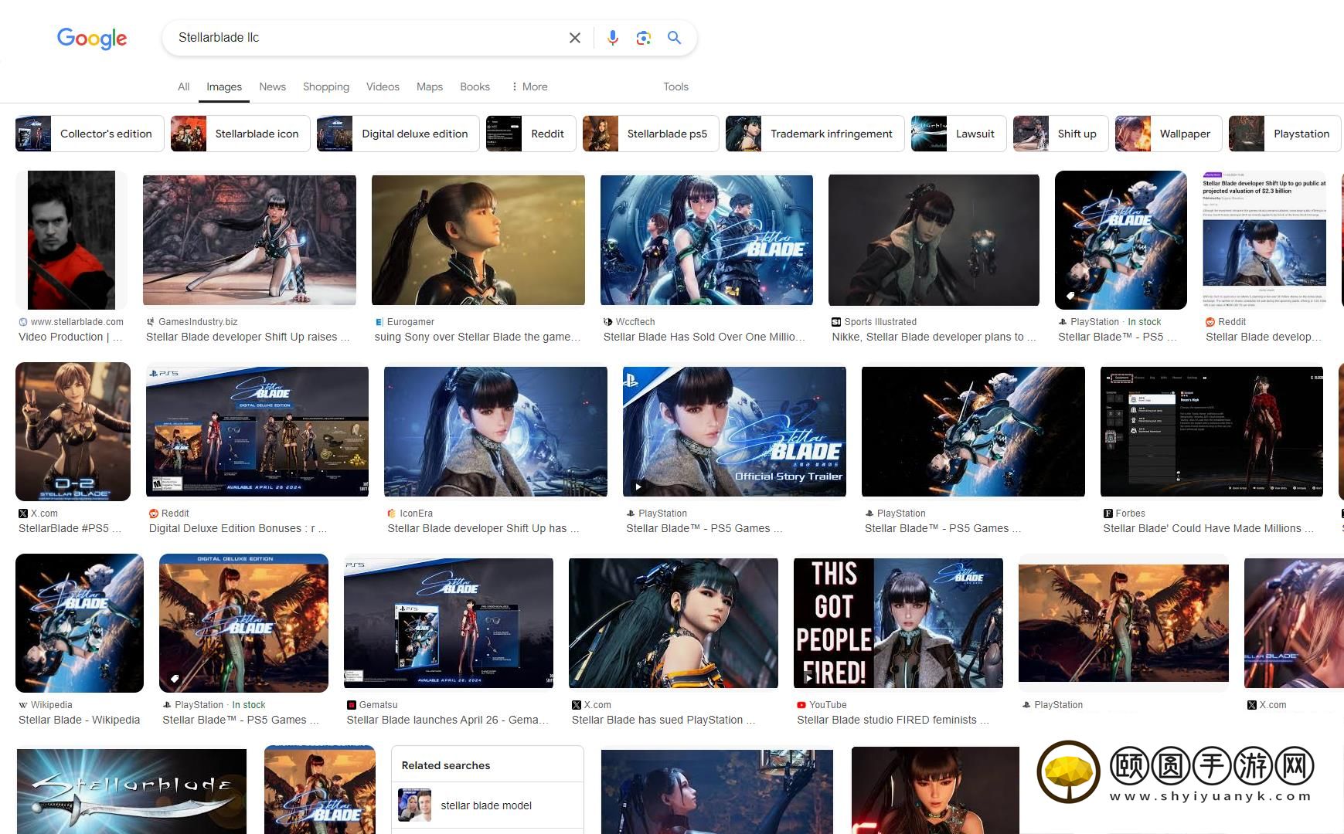1344x834 pixels.
Task: Open the Wikipedia Stellar Blade thumbnail
Action: pyautogui.click(x=80, y=623)
